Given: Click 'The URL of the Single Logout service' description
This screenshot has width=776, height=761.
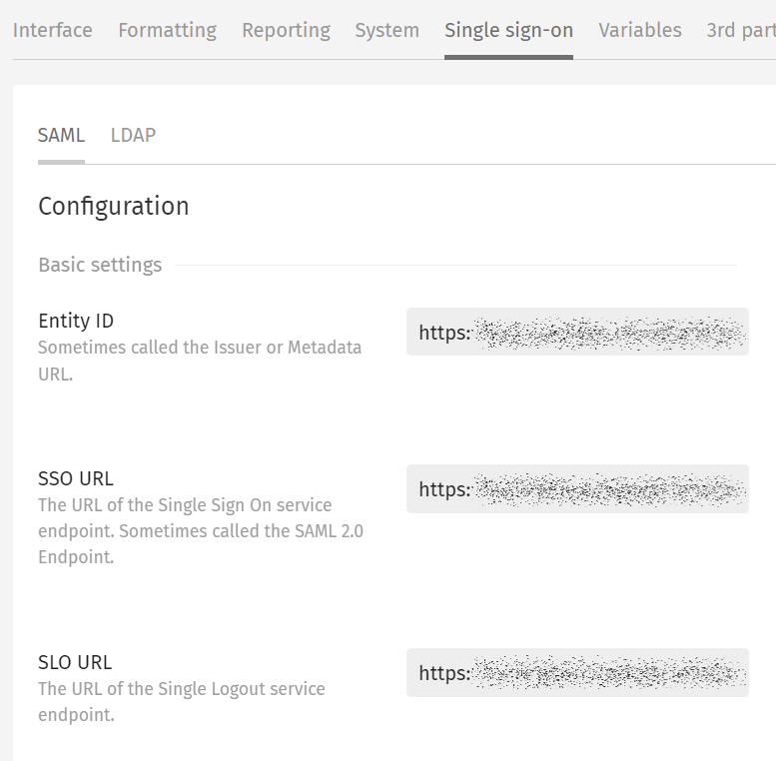Looking at the screenshot, I should point(182,702).
